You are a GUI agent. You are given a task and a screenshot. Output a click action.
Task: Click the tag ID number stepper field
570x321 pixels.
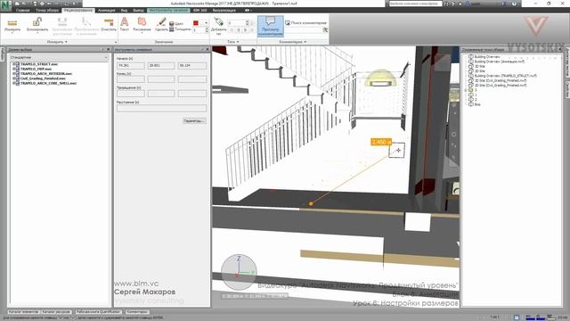point(238,23)
